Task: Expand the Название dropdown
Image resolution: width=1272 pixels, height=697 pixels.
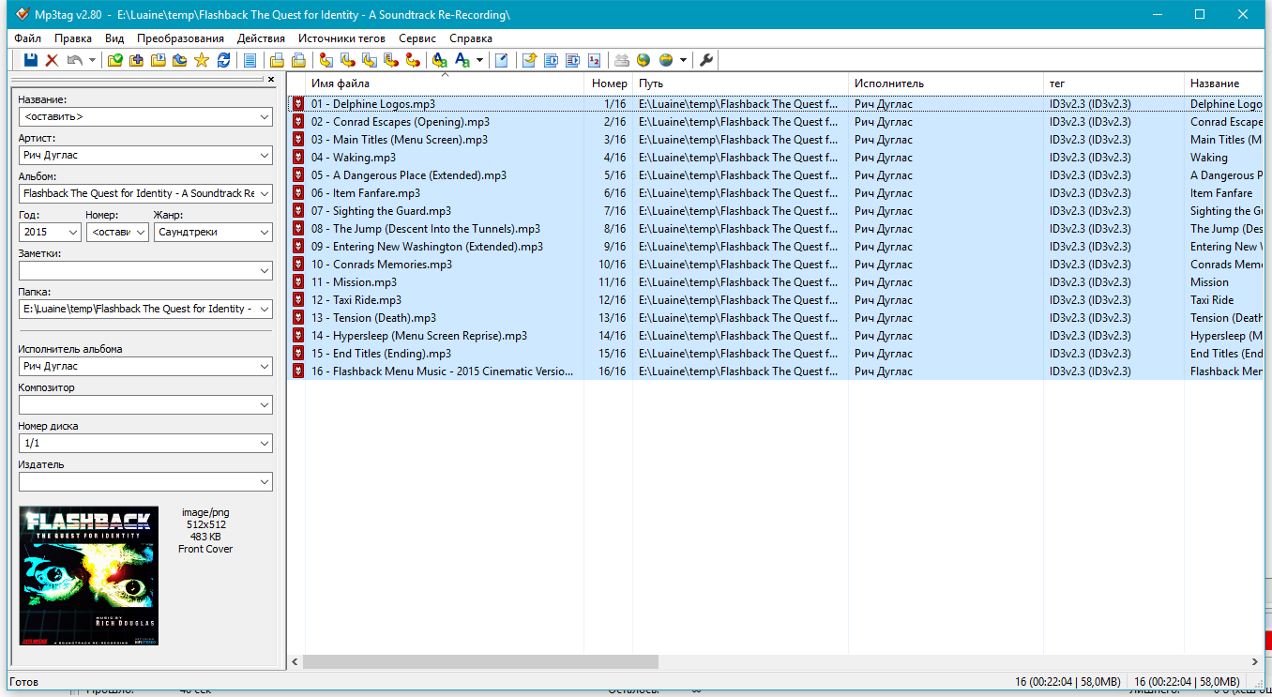Action: [264, 117]
